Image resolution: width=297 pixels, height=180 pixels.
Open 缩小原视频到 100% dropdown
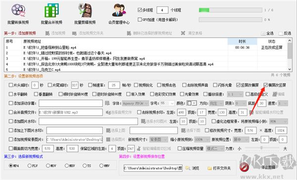202,139
